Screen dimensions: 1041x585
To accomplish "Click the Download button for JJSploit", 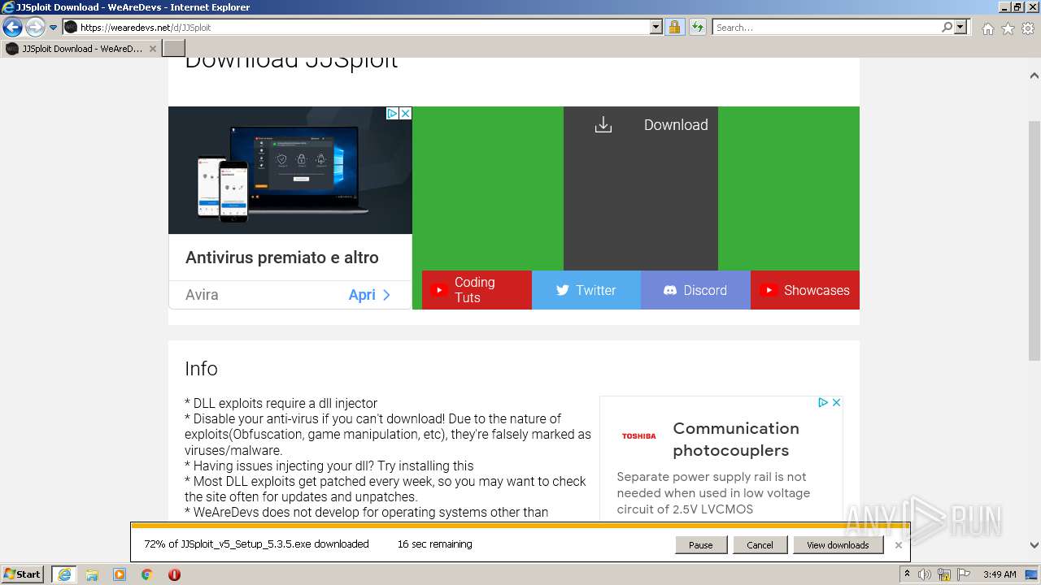I will pyautogui.click(x=641, y=188).
